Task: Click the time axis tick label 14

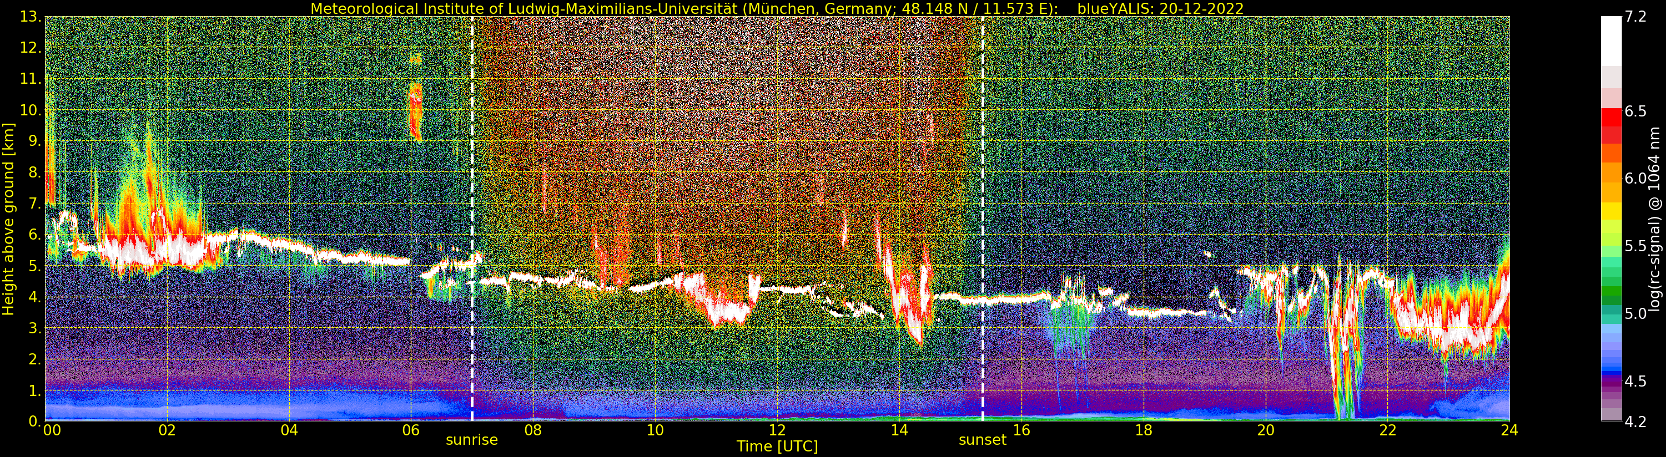Action: click(x=899, y=430)
